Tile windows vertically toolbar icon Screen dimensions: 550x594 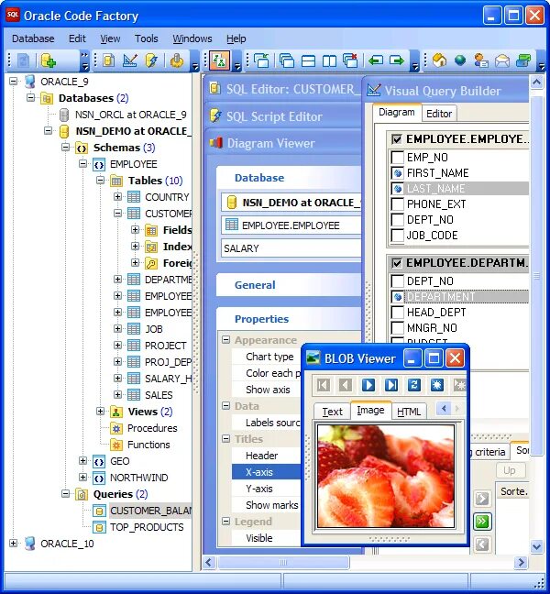point(330,60)
